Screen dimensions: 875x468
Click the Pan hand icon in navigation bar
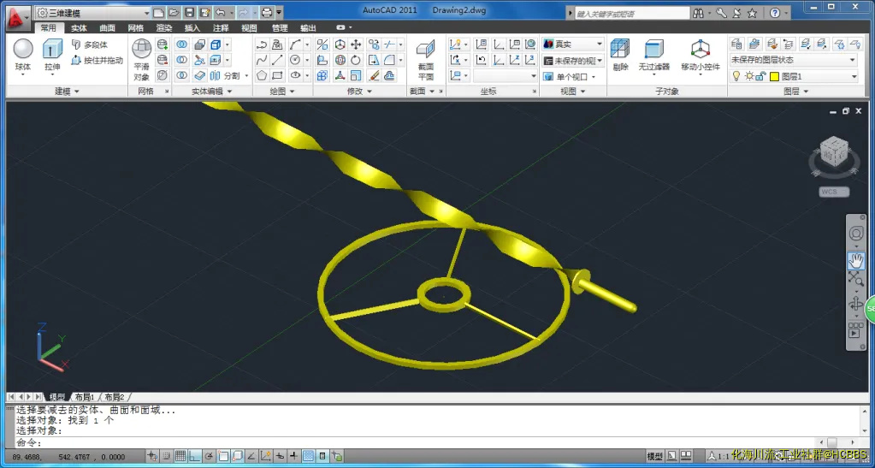855,260
